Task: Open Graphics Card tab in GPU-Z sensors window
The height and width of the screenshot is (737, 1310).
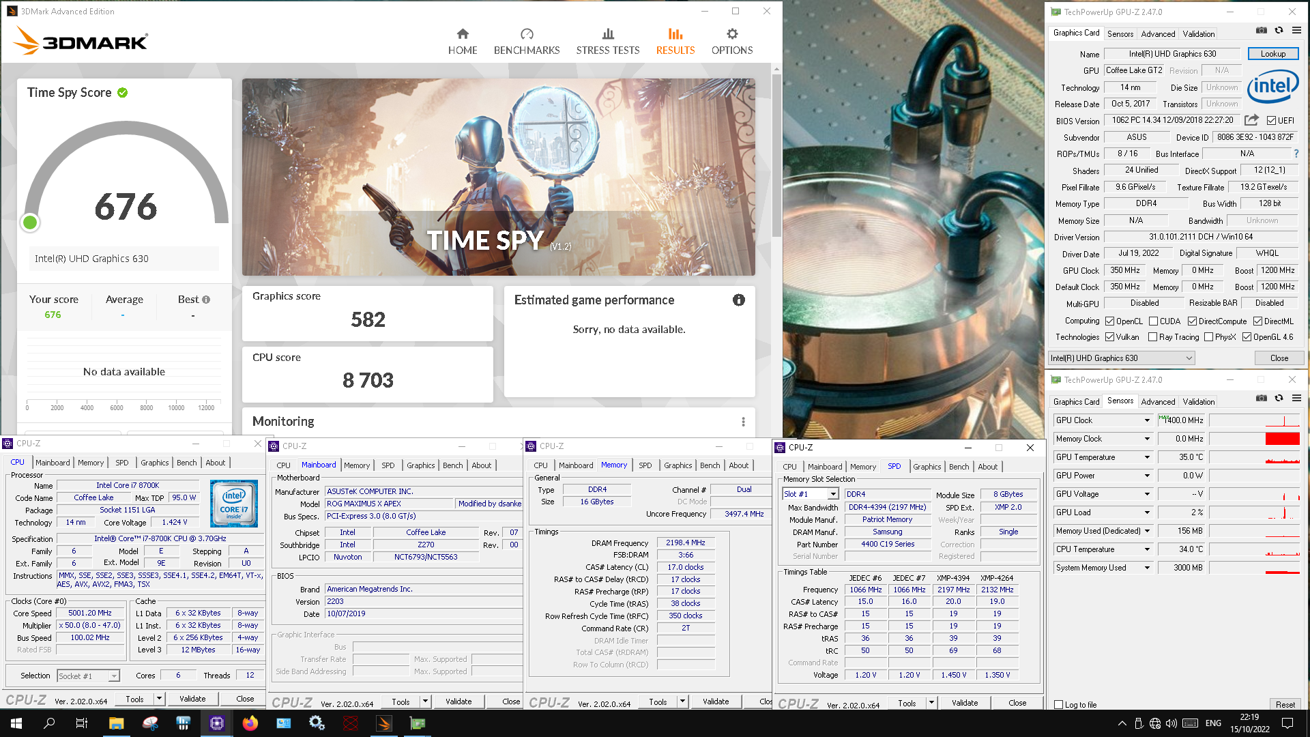Action: click(1076, 402)
